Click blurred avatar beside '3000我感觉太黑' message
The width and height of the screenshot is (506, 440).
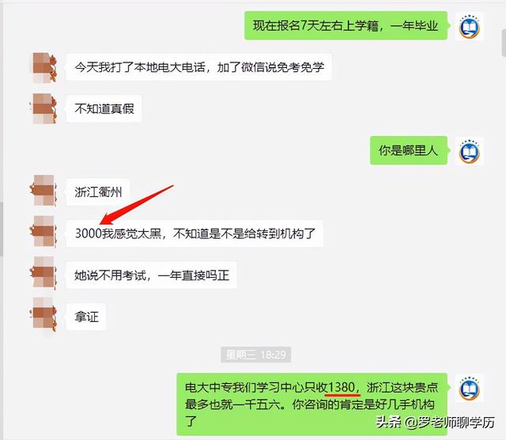point(44,231)
